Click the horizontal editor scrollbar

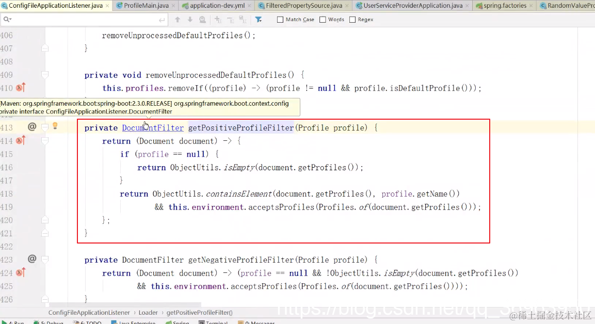tap(125, 304)
